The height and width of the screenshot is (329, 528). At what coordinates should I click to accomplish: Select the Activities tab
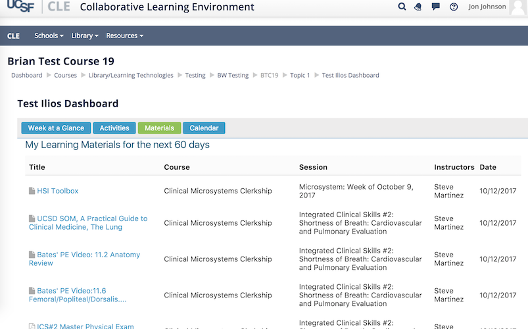(114, 128)
